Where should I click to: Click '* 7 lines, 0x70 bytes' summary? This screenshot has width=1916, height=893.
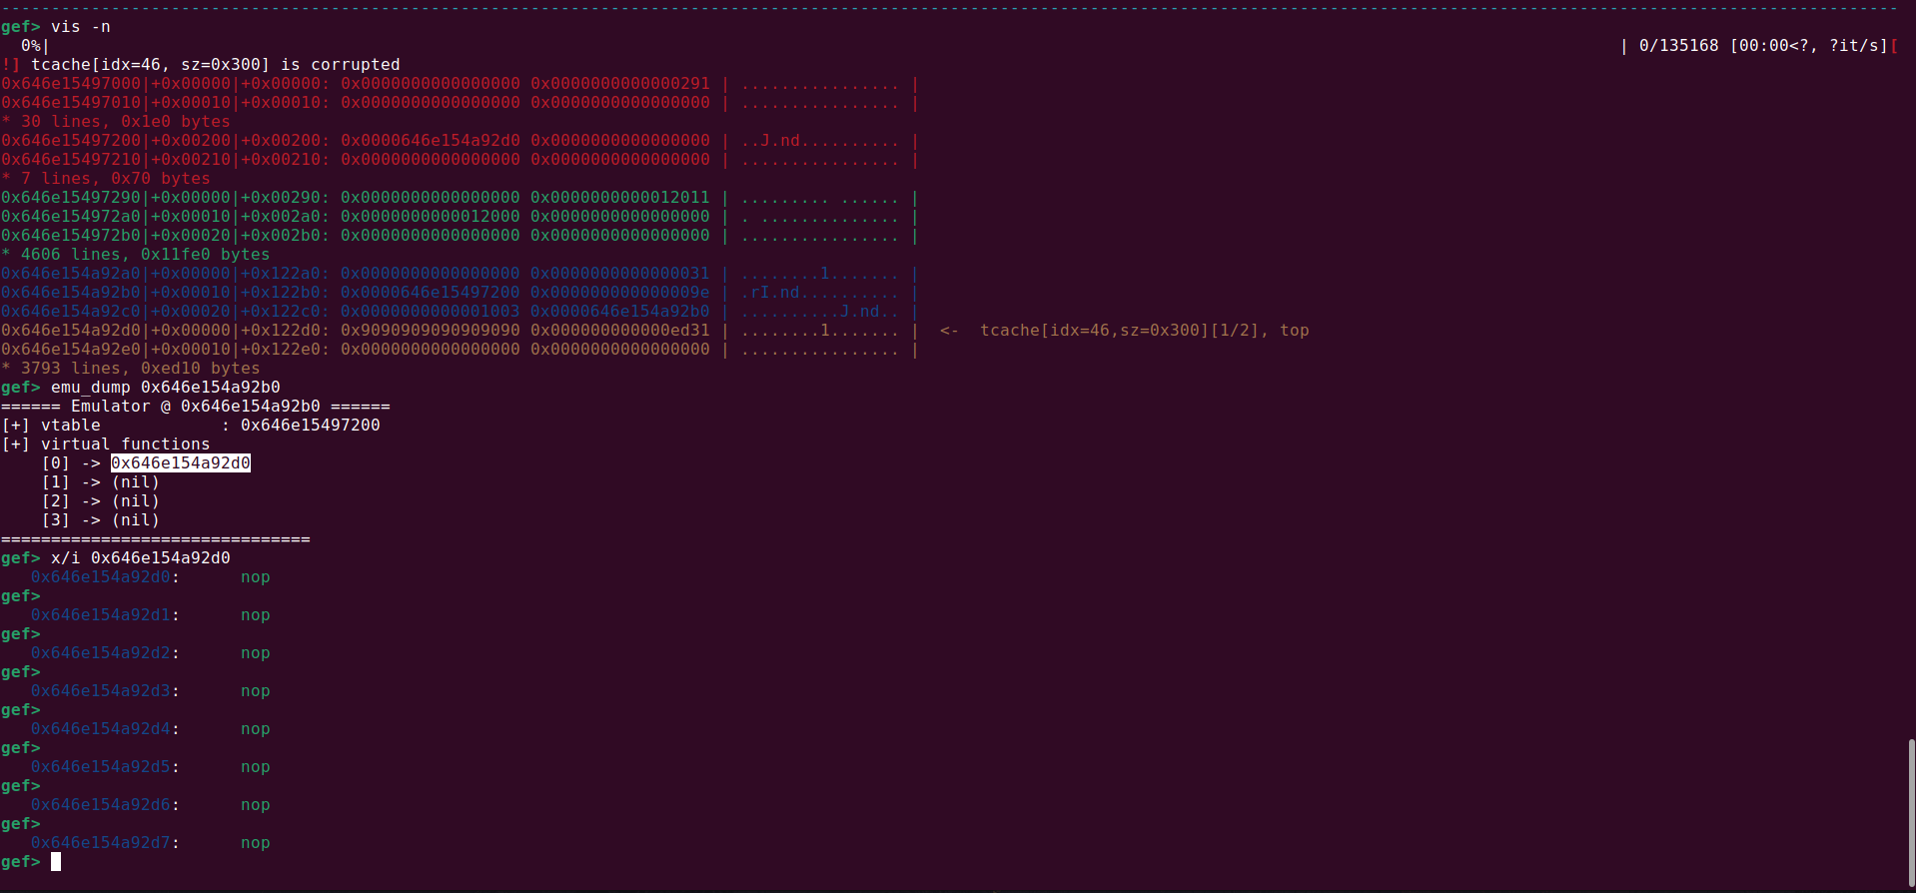click(106, 179)
